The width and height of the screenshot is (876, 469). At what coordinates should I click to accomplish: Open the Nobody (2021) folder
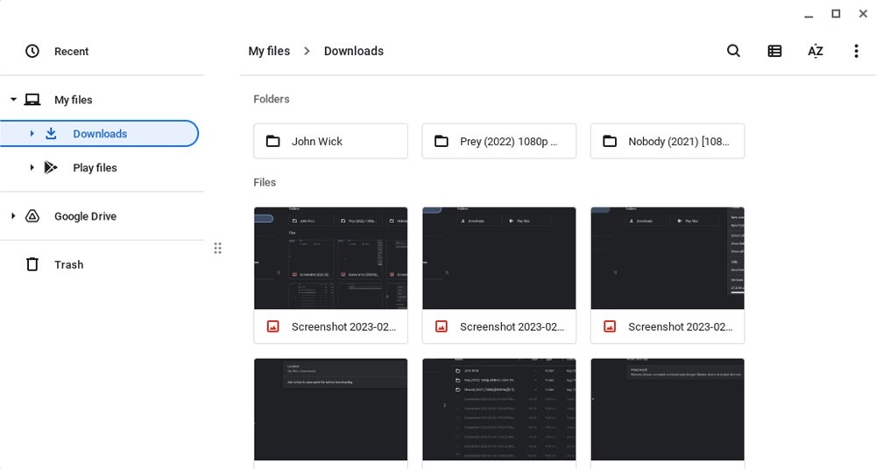668,141
